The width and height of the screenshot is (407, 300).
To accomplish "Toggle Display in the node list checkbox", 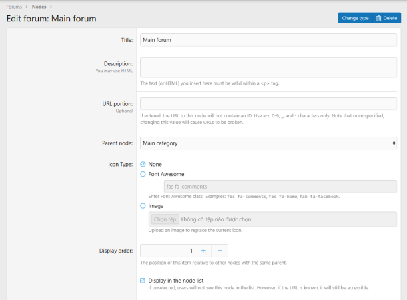I will tap(143, 281).
